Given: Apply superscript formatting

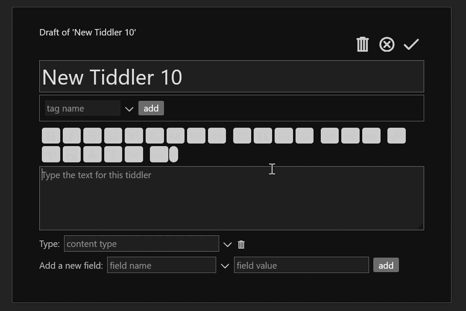Looking at the screenshot, I should [x=134, y=136].
